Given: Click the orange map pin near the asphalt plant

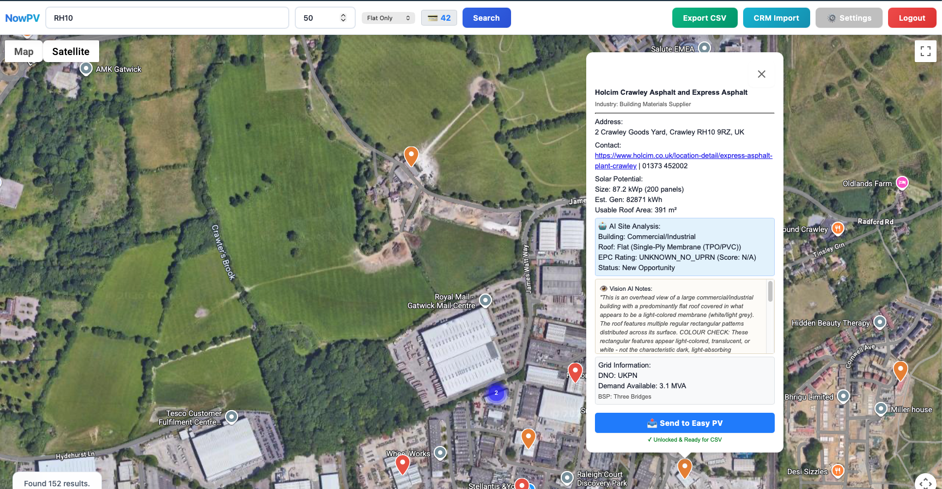Looking at the screenshot, I should pos(411,156).
